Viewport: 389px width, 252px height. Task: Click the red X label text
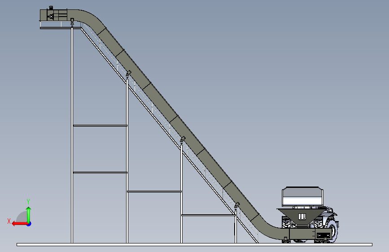9,221
